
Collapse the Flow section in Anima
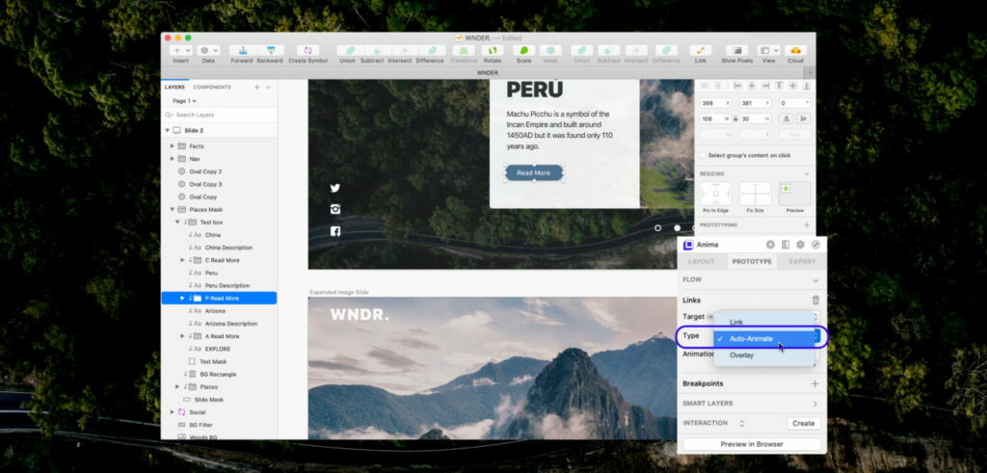point(815,280)
